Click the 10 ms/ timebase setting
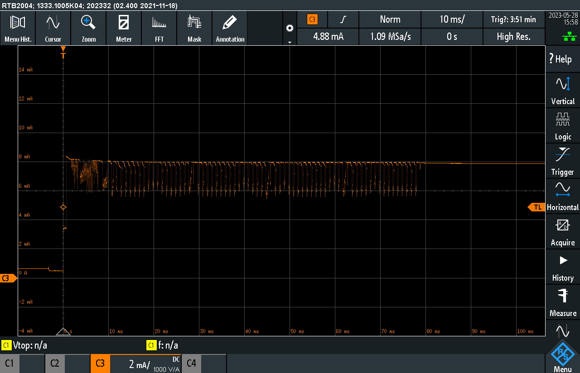This screenshot has width=580, height=373. tap(452, 19)
